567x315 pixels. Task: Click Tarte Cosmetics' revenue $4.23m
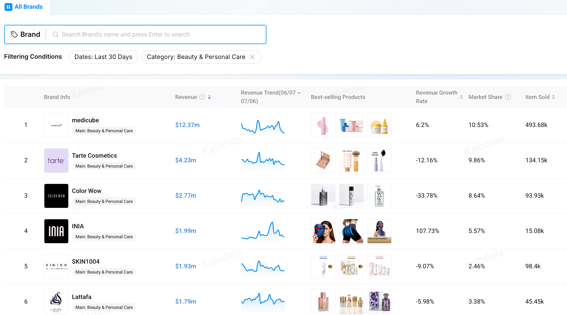pyautogui.click(x=186, y=160)
